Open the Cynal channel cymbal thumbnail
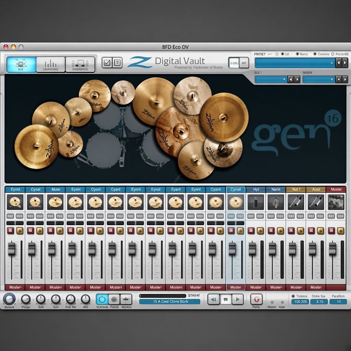 (35, 202)
